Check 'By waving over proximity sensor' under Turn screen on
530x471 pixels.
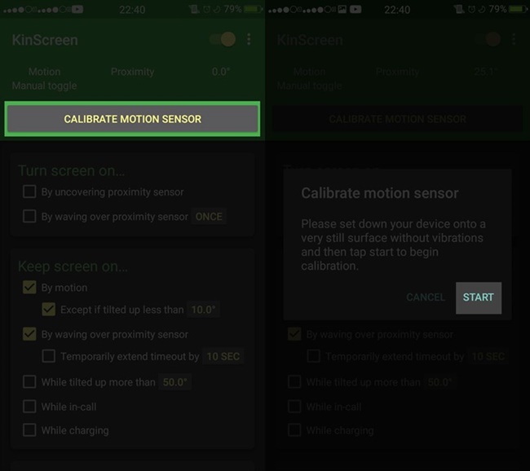coord(29,217)
